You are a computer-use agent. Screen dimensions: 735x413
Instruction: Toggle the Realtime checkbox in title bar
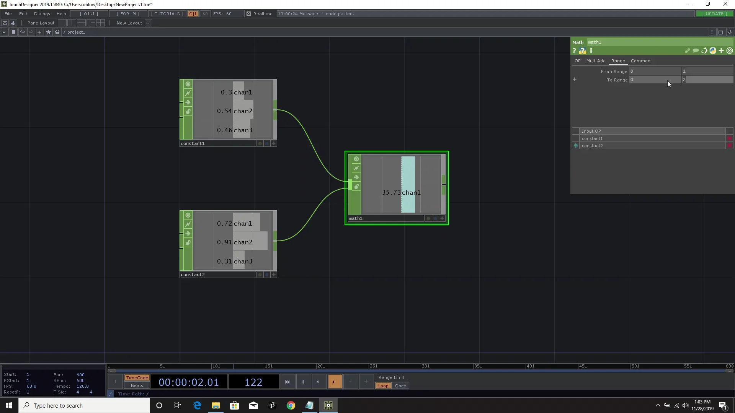coord(248,14)
